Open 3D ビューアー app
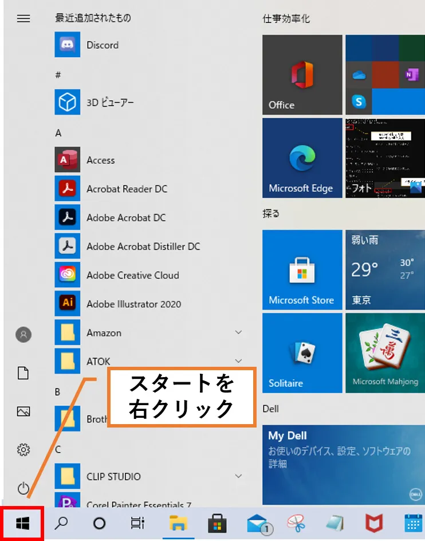Screen dimensions: 425x541 pos(148,102)
